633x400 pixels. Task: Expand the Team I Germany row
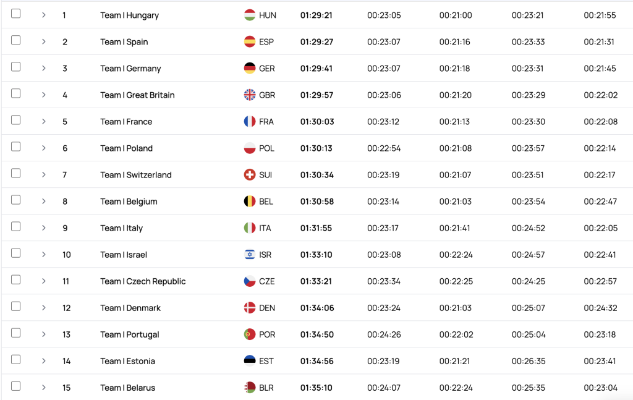coord(44,68)
